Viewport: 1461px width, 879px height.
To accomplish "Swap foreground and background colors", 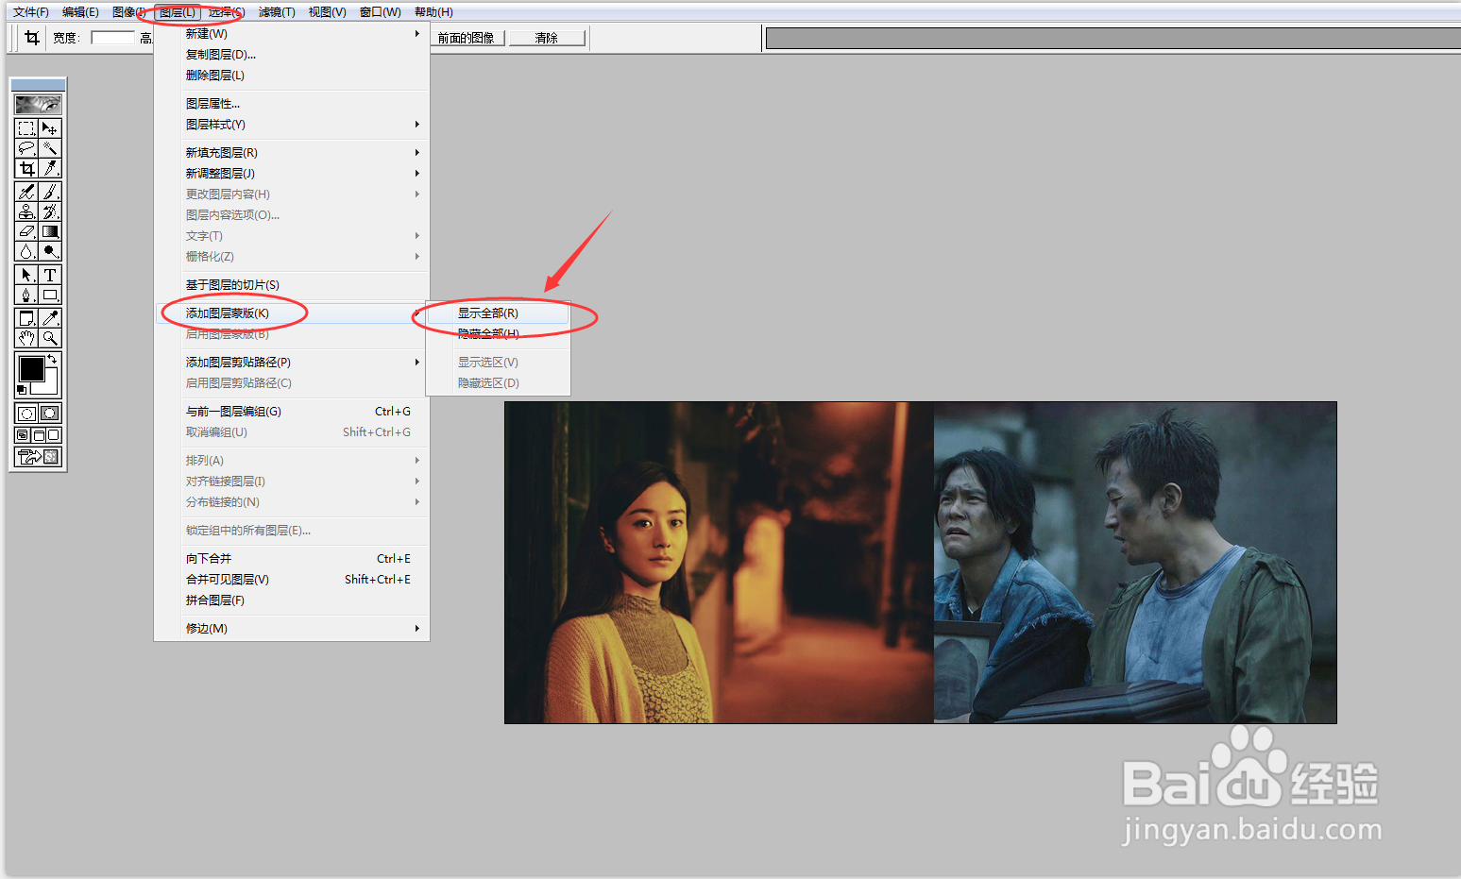I will click(x=53, y=359).
